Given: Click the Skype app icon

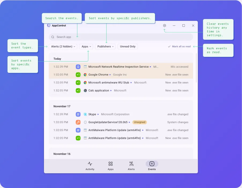Looking at the screenshot, I should [85, 114].
